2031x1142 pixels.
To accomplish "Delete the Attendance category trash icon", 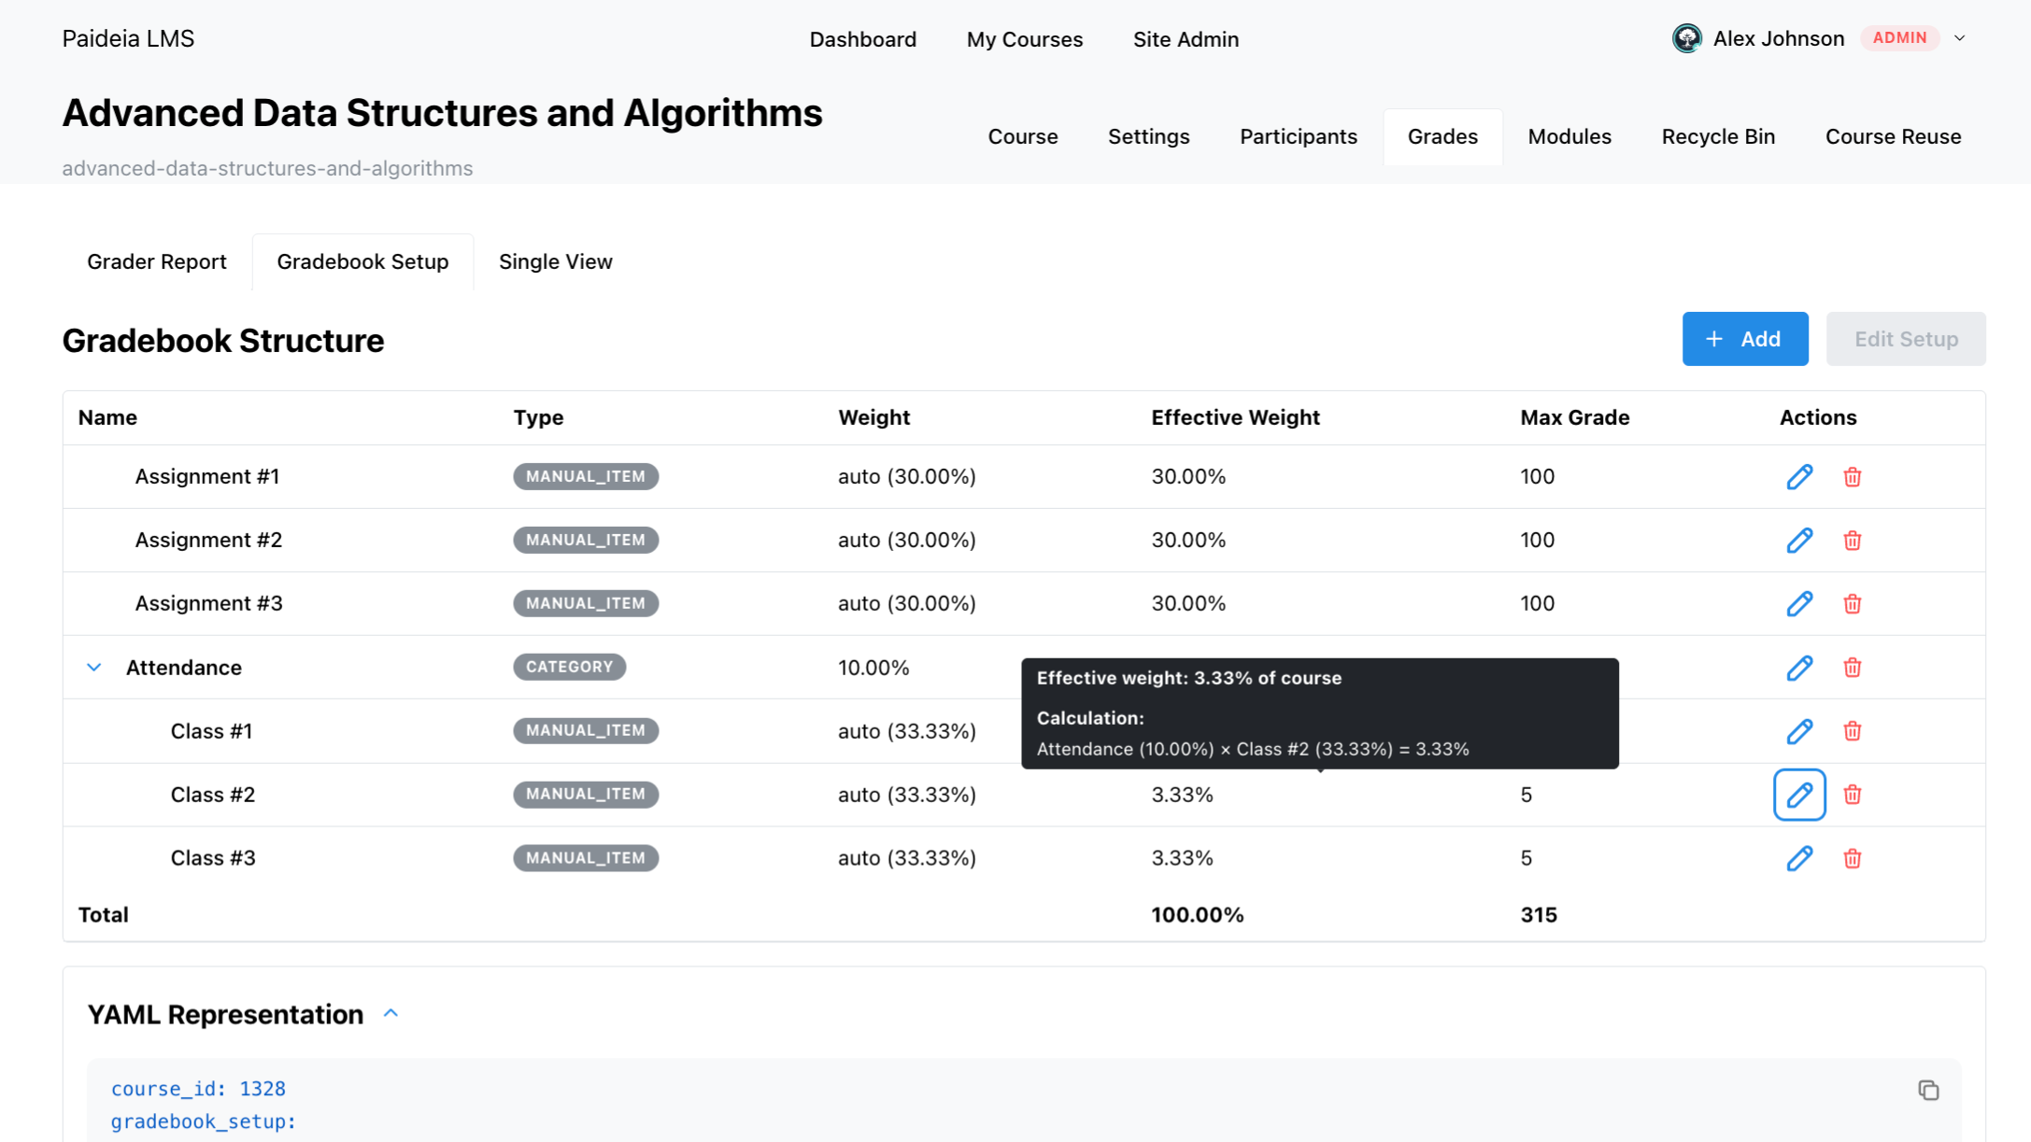I will 1852,668.
